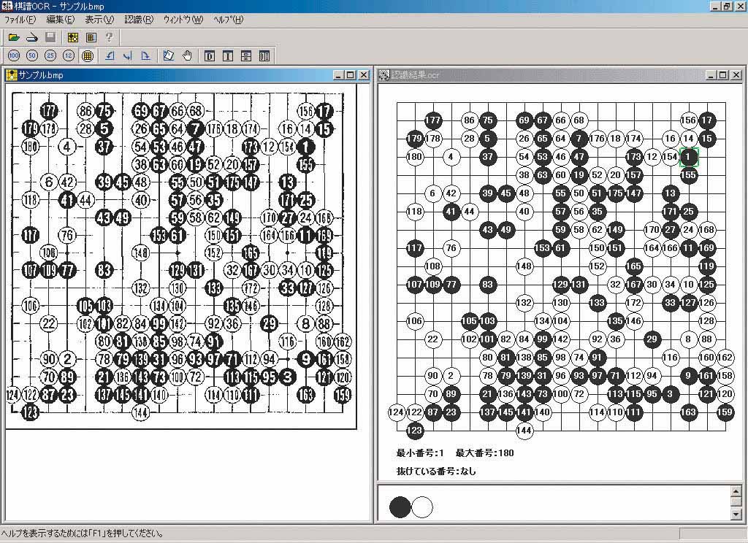Viewport: 748px width, 543px height.
Task: Select the black stone swatch
Action: 400,507
